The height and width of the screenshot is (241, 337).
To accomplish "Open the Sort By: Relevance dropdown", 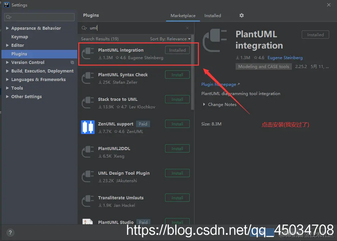I will (x=170, y=39).
